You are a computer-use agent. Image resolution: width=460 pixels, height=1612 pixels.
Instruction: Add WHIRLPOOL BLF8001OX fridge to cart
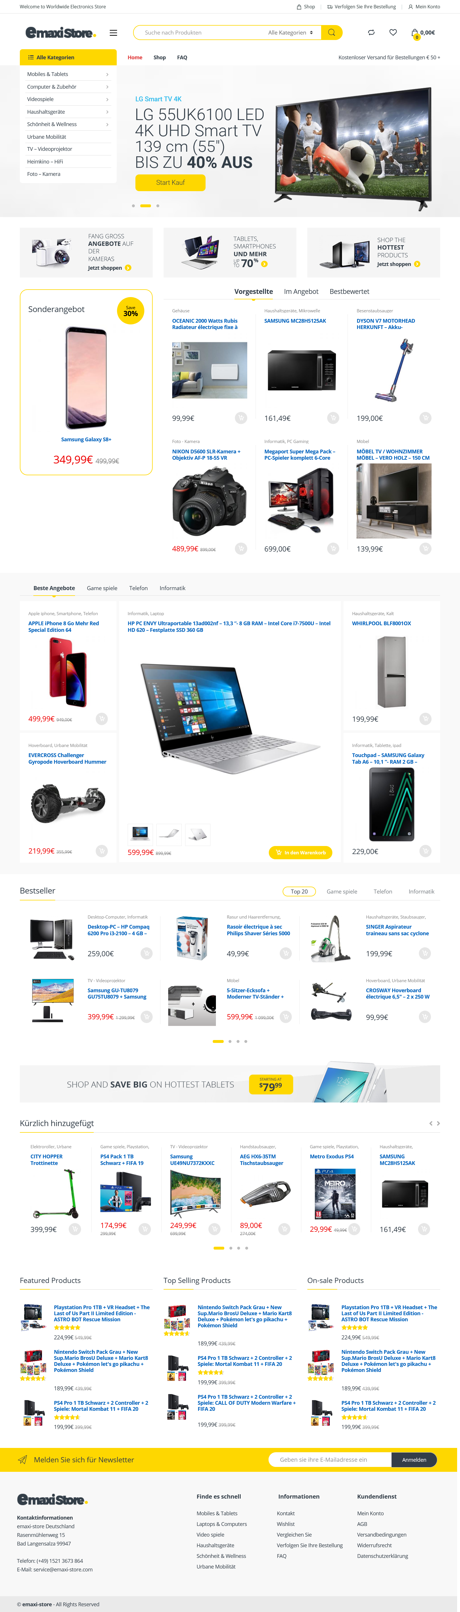tap(425, 718)
